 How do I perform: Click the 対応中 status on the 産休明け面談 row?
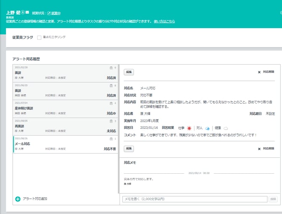point(111,113)
